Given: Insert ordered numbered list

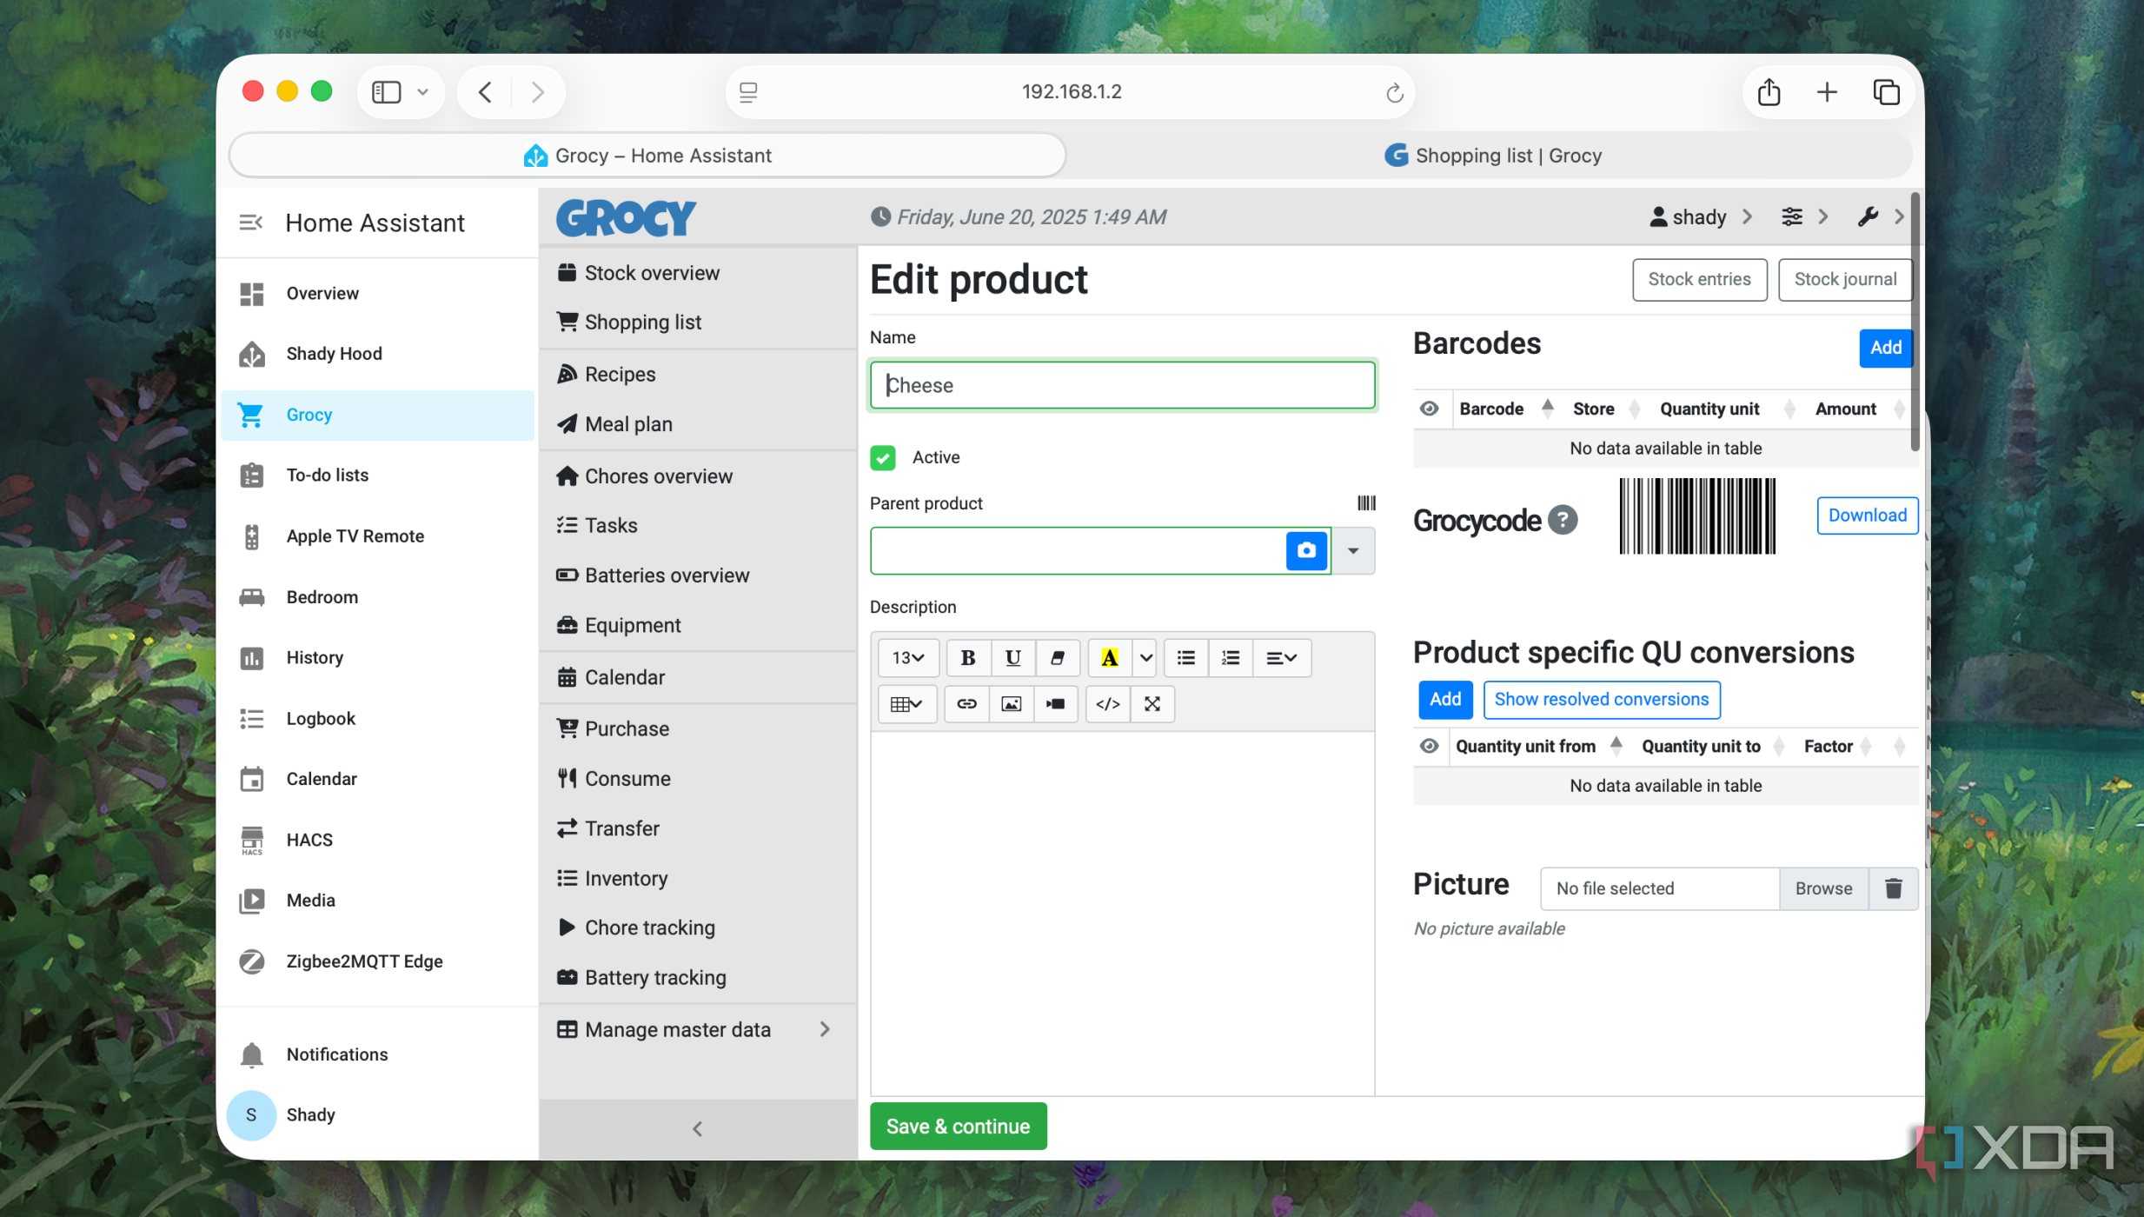Looking at the screenshot, I should [1230, 658].
